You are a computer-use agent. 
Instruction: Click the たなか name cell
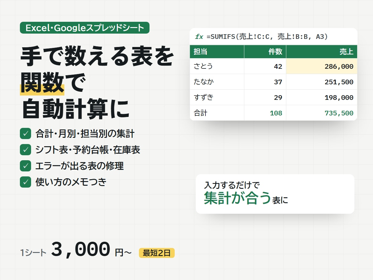tap(217, 82)
